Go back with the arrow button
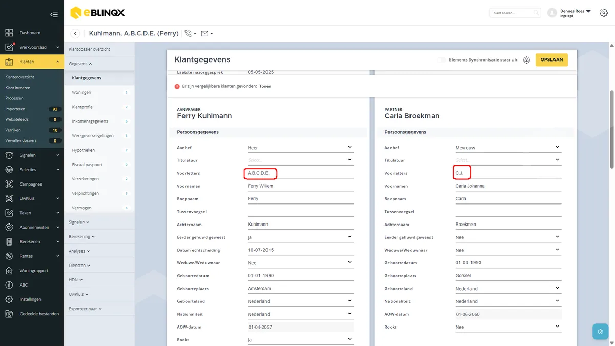The width and height of the screenshot is (615, 346). 75,33
